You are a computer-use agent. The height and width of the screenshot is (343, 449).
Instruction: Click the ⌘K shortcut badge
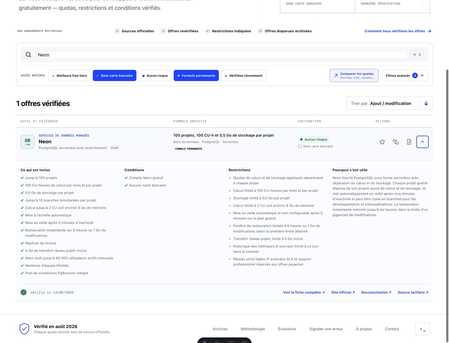pyautogui.click(x=417, y=55)
